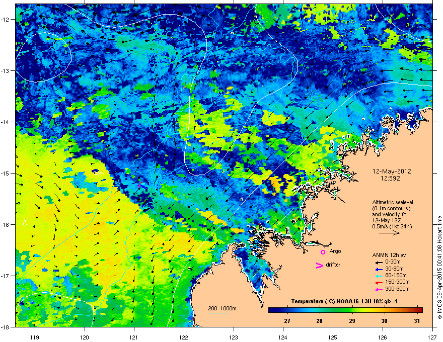Select the black 0-30m arrow in legend
The height and width of the screenshot is (342, 443).
379,262
